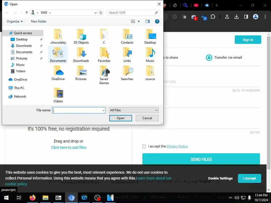
Task: Open Cookie Settings
Action: tap(220, 178)
